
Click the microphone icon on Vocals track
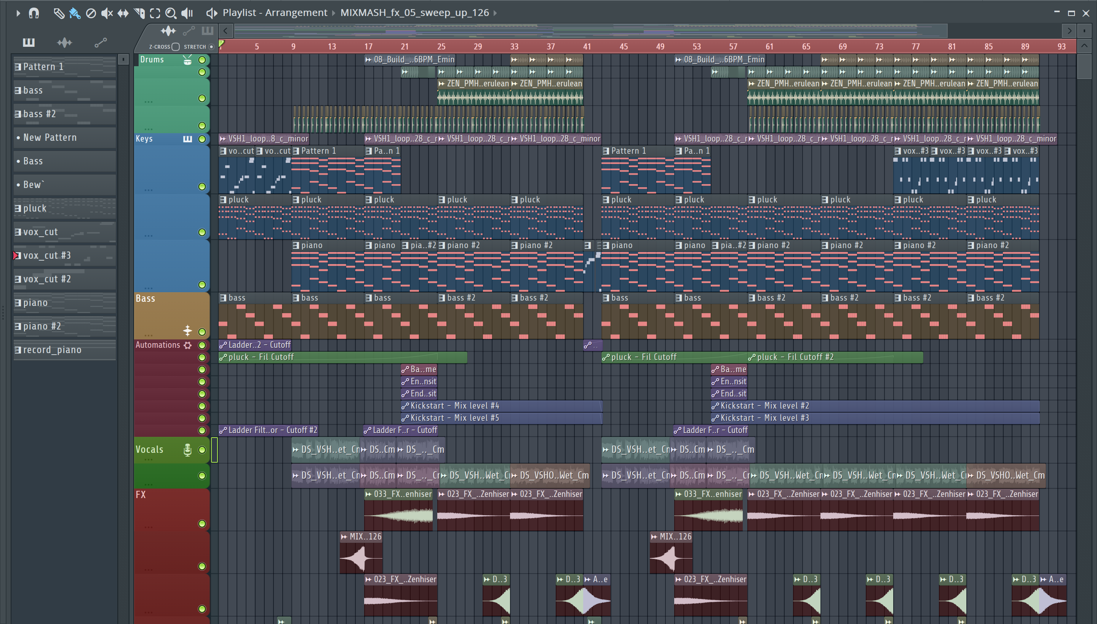pyautogui.click(x=187, y=450)
